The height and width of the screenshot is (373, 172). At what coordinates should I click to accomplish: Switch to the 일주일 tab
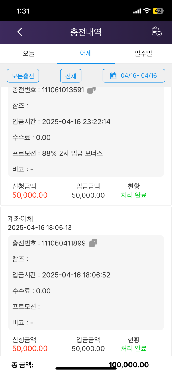[x=143, y=53]
